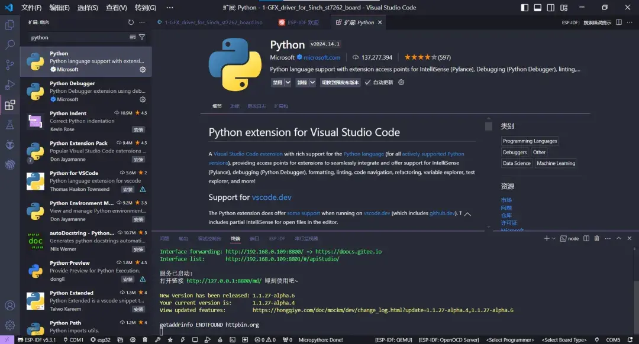Install the Python Indent extension
This screenshot has height=344, width=639.
(138, 129)
